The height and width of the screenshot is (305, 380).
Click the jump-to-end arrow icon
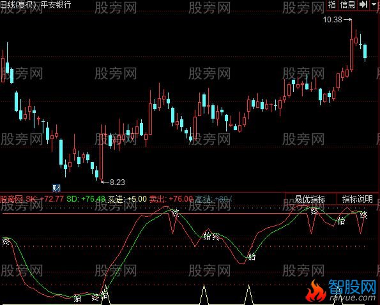363,4
